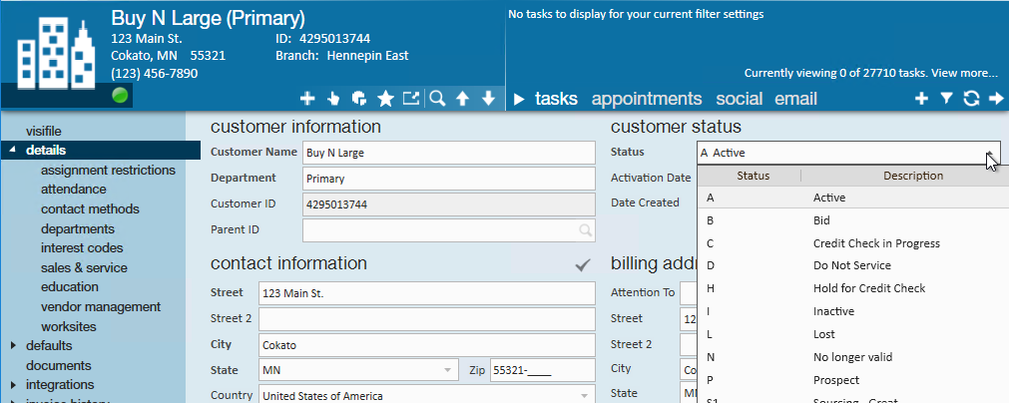Open sales & service in sidebar
The width and height of the screenshot is (1009, 403).
click(84, 268)
